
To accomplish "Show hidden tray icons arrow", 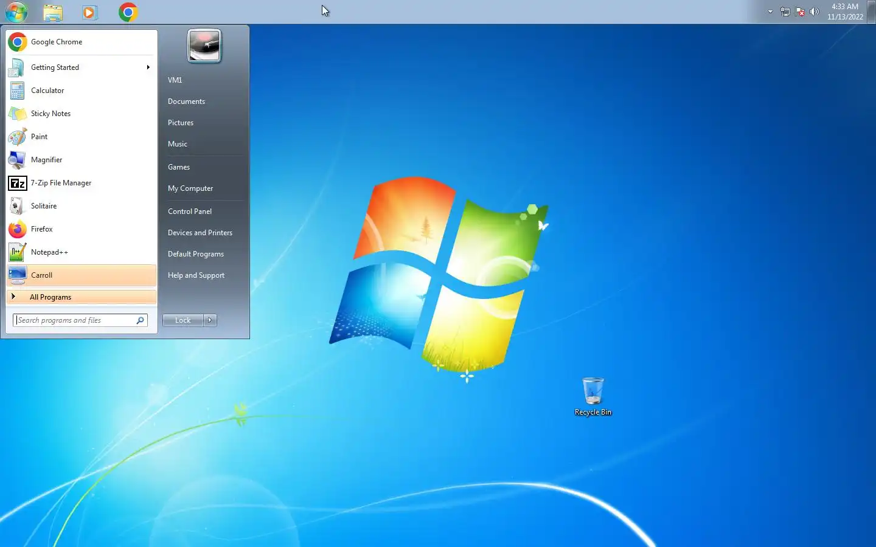I will click(x=770, y=12).
